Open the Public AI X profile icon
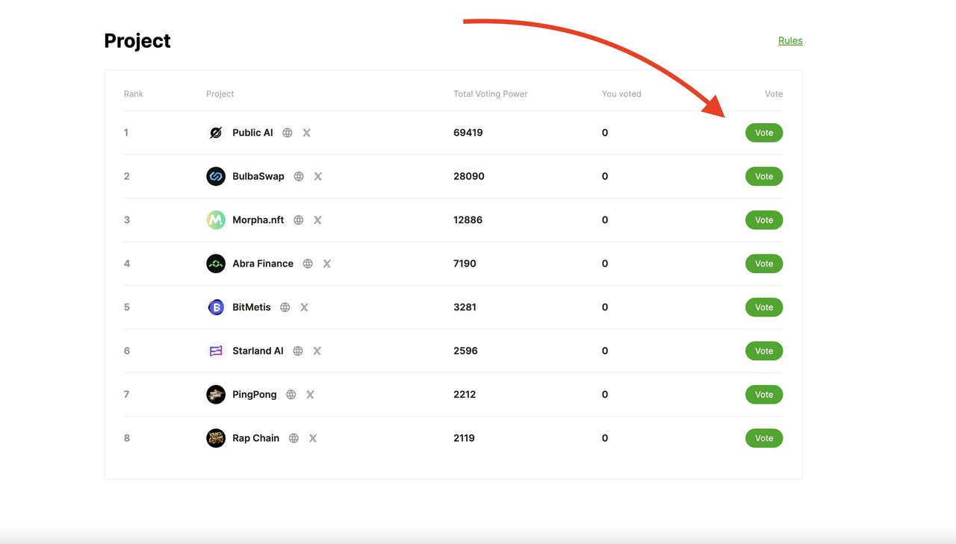The width and height of the screenshot is (956, 544). (x=306, y=133)
